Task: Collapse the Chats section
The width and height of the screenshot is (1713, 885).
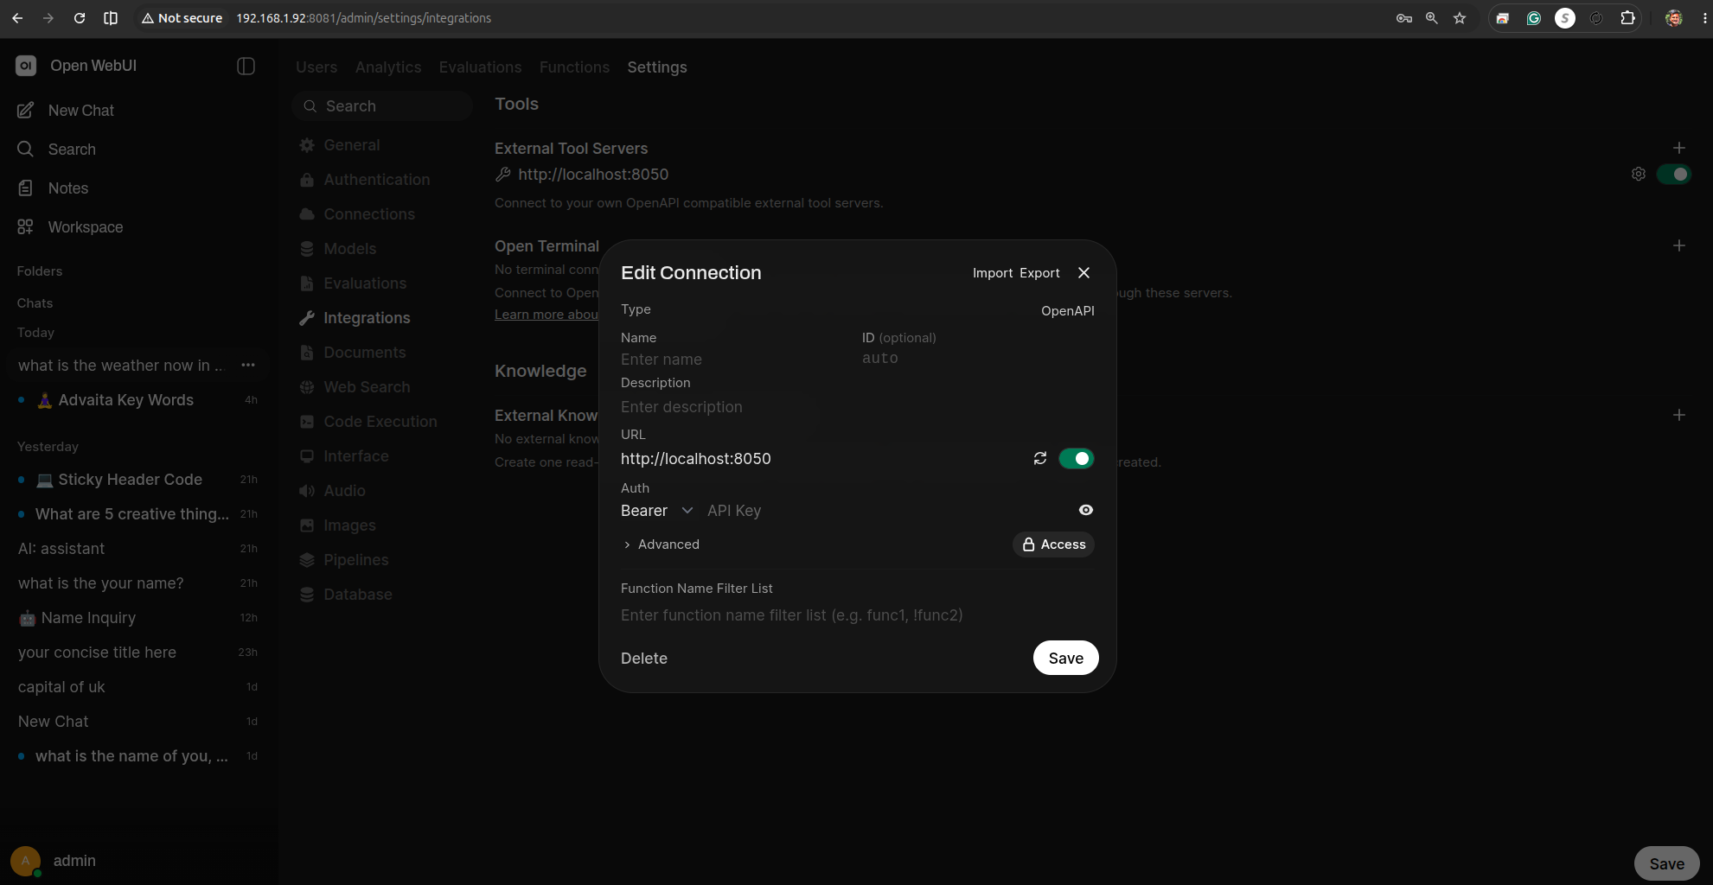Action: (35, 303)
